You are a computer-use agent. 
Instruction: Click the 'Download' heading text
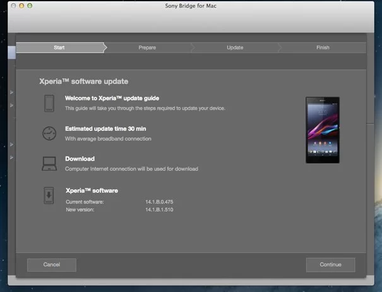click(x=80, y=159)
